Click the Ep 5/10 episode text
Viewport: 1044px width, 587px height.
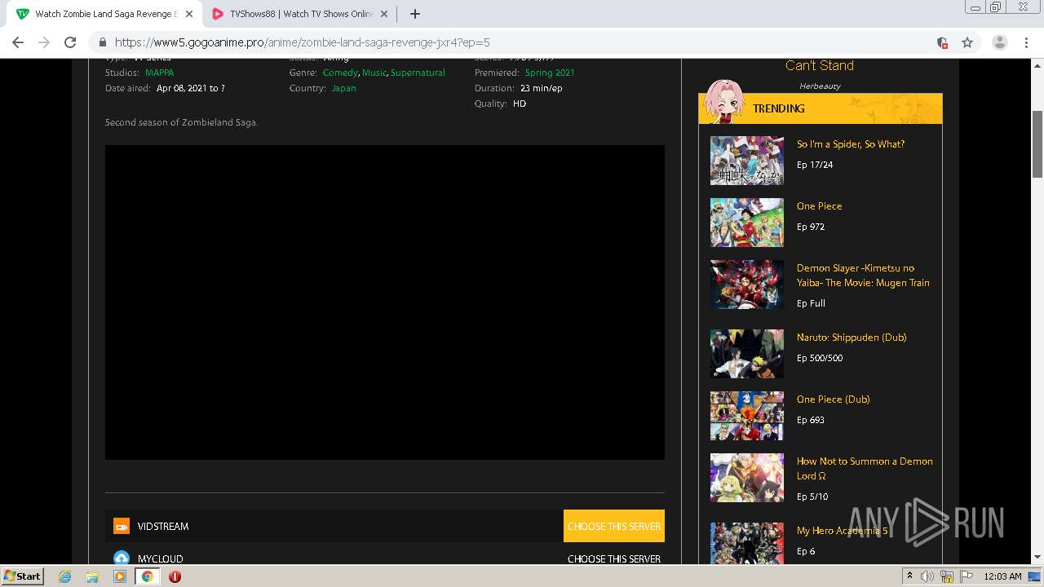point(812,497)
